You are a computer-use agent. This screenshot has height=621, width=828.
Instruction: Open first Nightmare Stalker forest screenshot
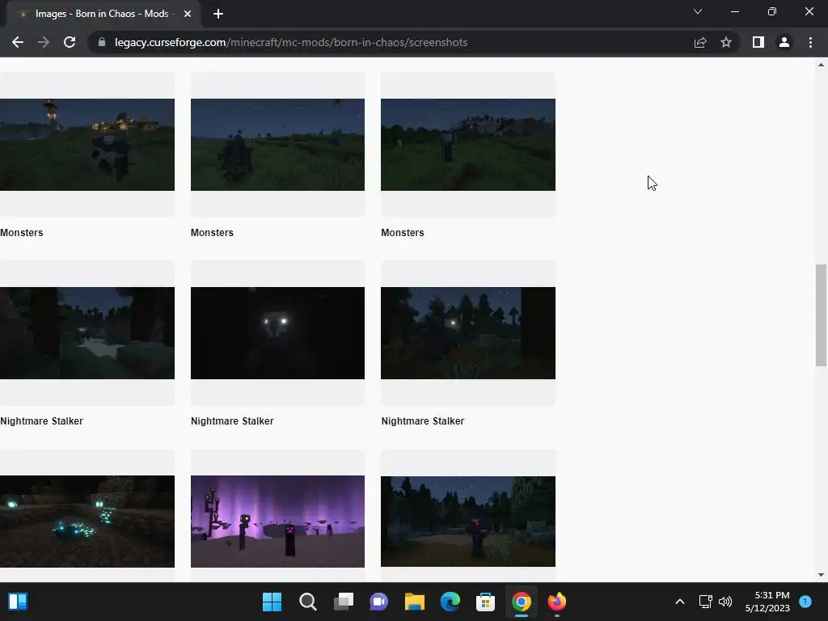[x=87, y=333]
